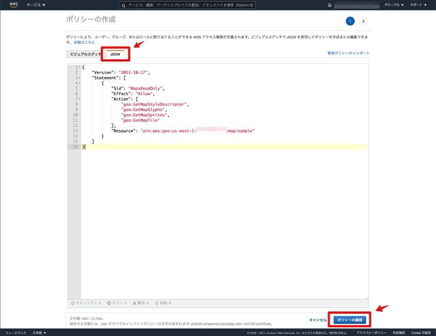The height and width of the screenshot is (336, 436).
Task: Click "geo:GetMapStyleDescriptor" action line
Action: [x=154, y=104]
